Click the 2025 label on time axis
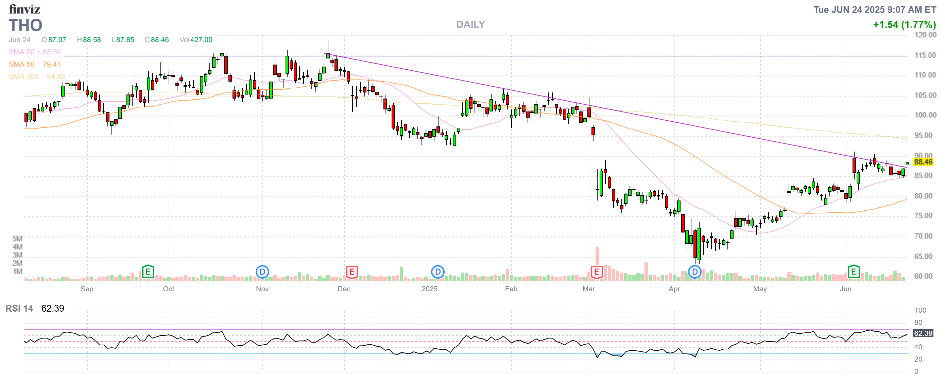945x382 pixels. tap(429, 289)
